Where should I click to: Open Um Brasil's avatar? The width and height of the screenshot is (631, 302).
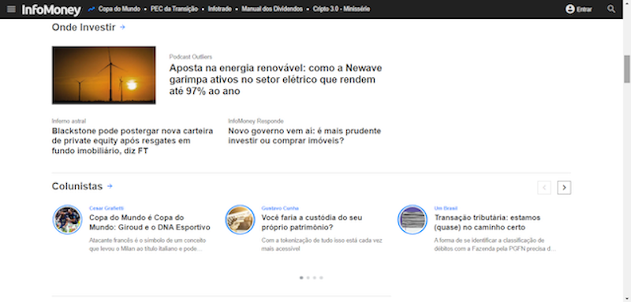413,219
